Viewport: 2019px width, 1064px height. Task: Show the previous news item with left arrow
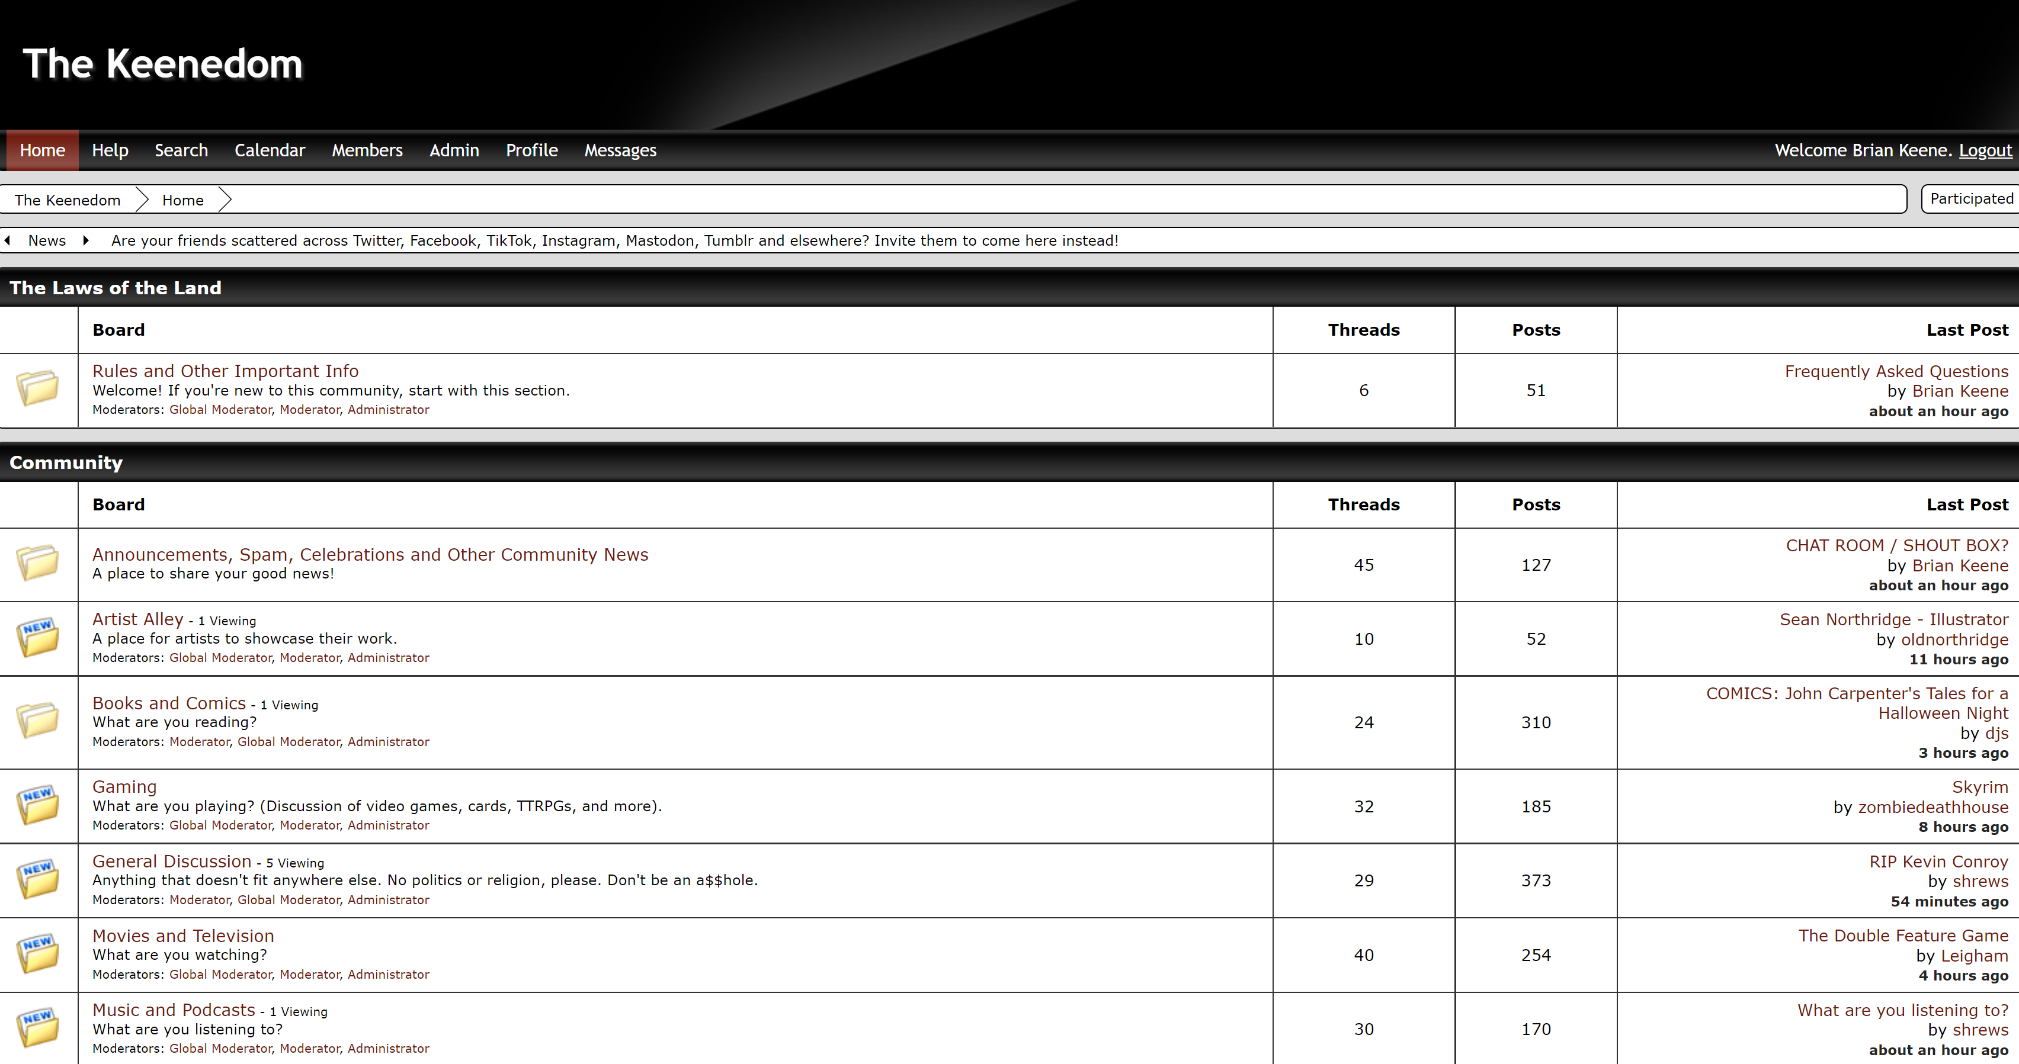(8, 240)
